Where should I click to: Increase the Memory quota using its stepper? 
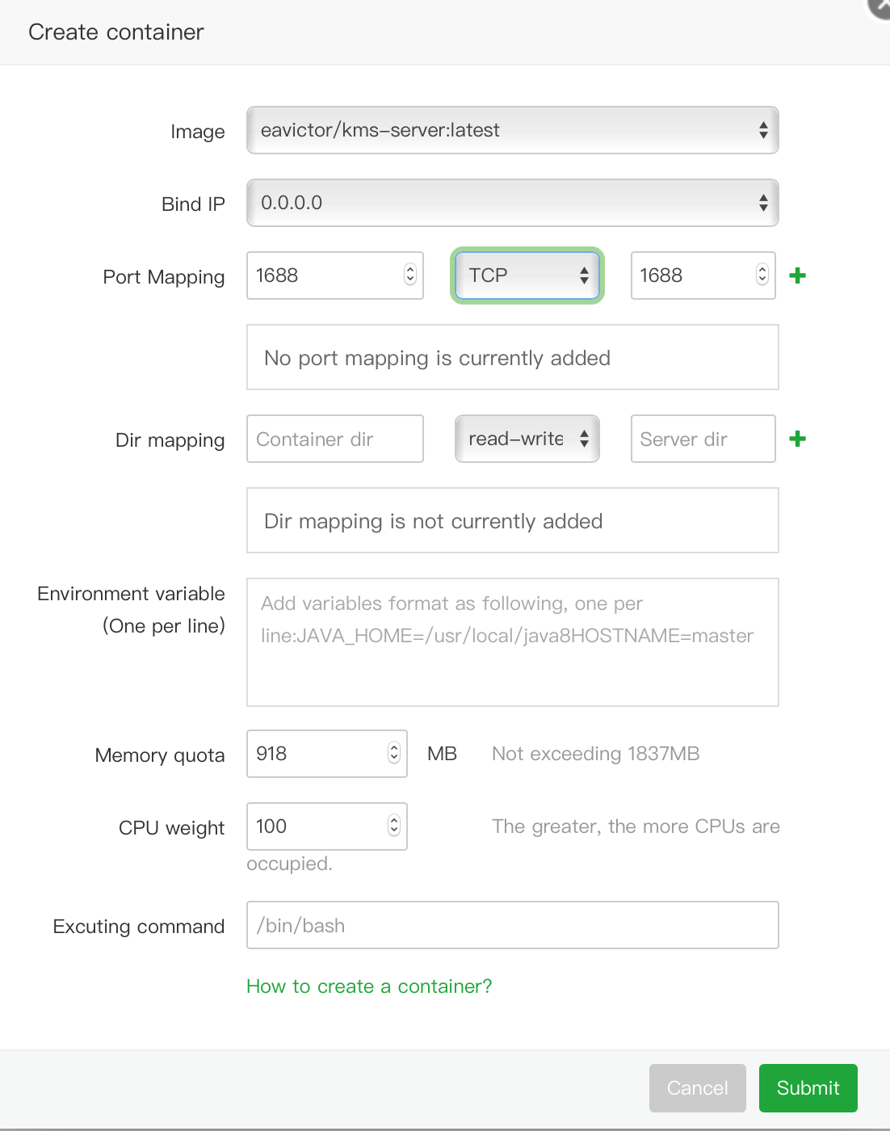[394, 746]
